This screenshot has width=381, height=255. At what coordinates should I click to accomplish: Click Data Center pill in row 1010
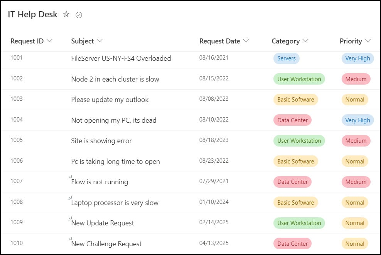pyautogui.click(x=293, y=243)
